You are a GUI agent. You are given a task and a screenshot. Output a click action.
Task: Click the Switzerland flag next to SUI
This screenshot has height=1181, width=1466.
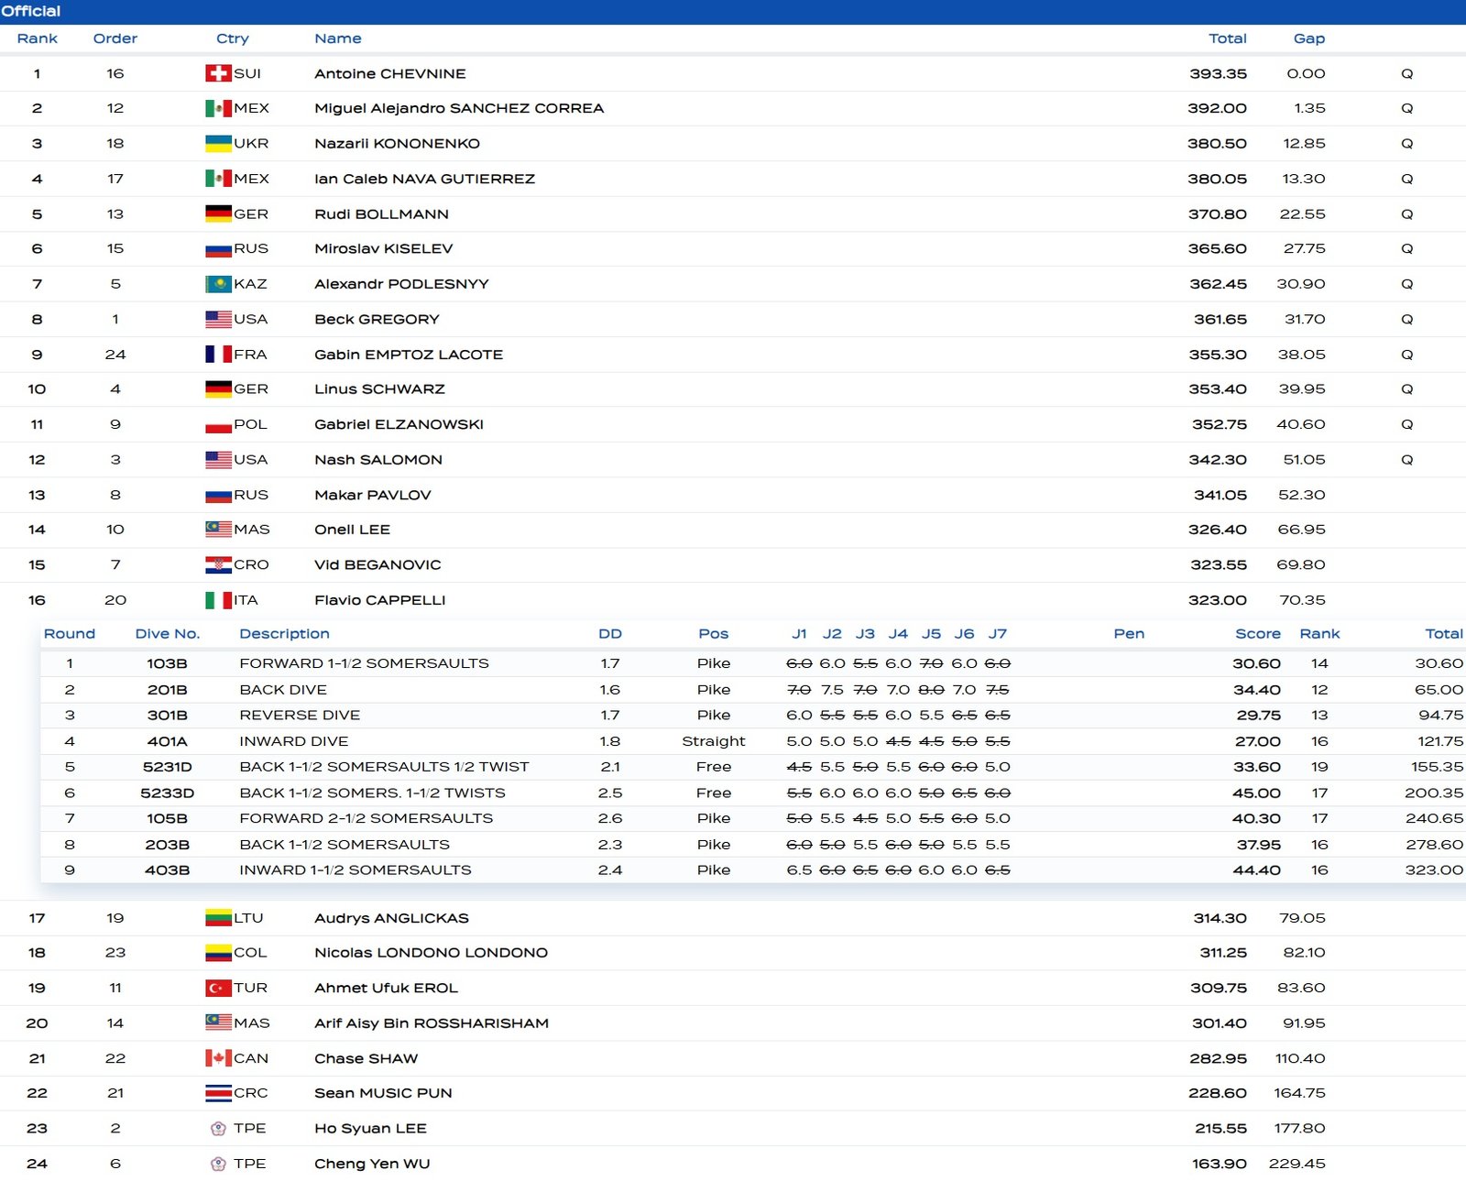pyautogui.click(x=218, y=73)
